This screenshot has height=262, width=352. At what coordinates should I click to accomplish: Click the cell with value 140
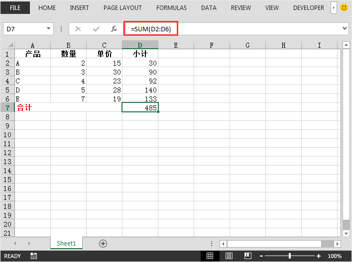pyautogui.click(x=140, y=89)
